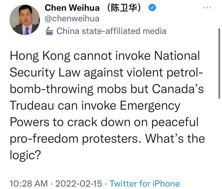Open the three-dot more options menu
This screenshot has height=189, width=222.
[207, 8]
